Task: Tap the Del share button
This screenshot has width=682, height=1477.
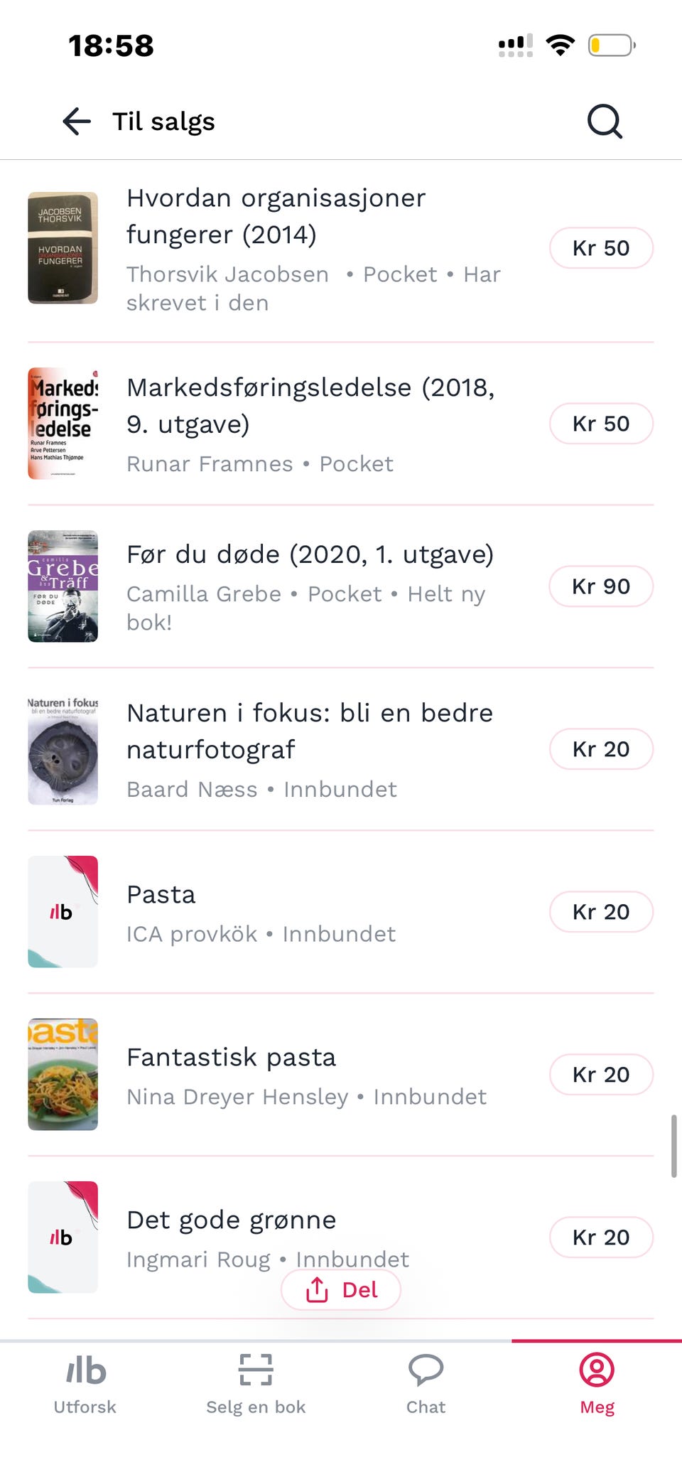Action: tap(341, 1289)
